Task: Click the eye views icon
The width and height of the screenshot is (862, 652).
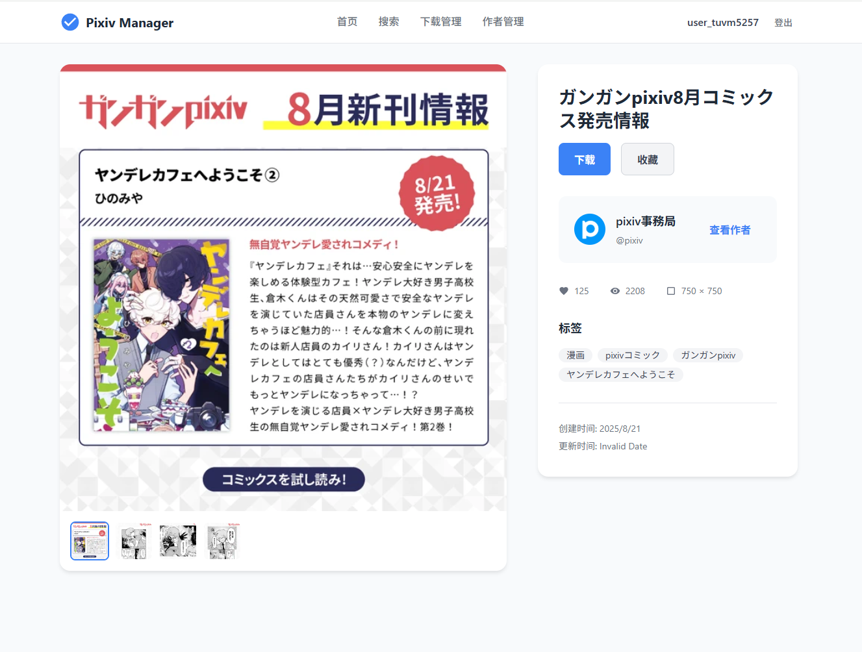Action: coord(615,291)
